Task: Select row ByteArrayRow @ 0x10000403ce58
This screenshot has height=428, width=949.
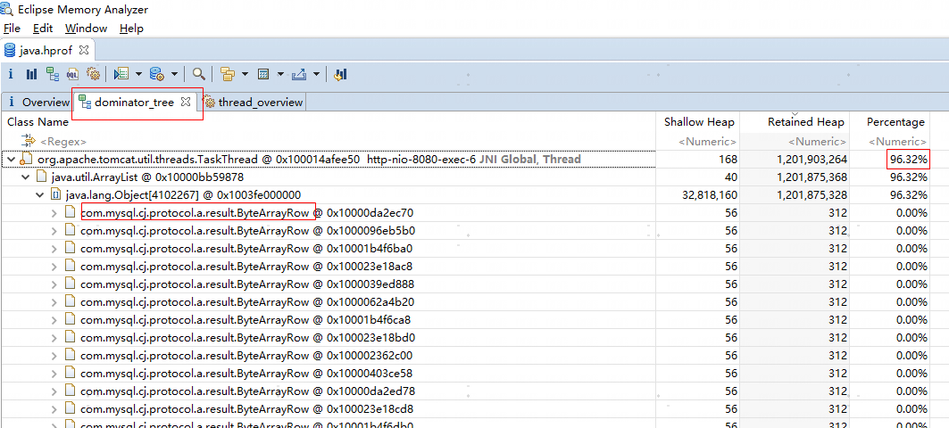Action: tap(465, 373)
